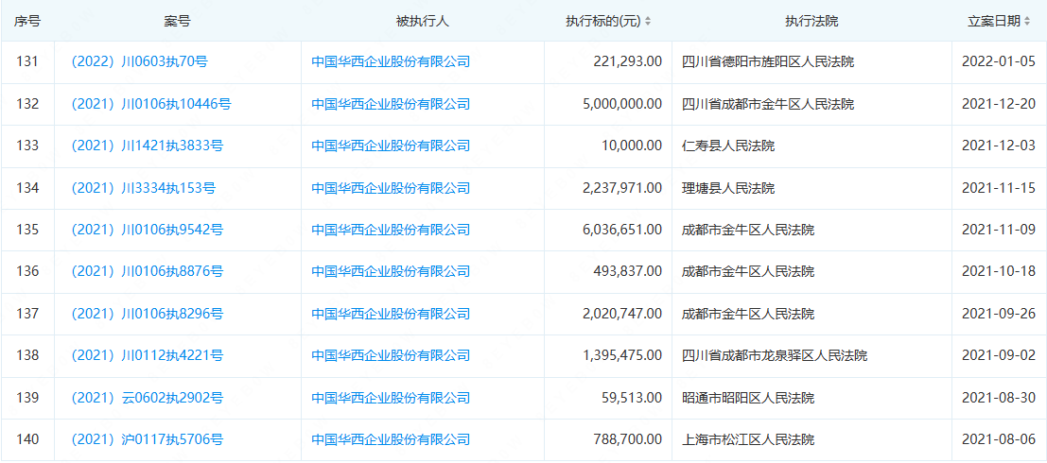Open case (2021) 沪0117执5706号
This screenshot has width=1047, height=463.
click(147, 439)
